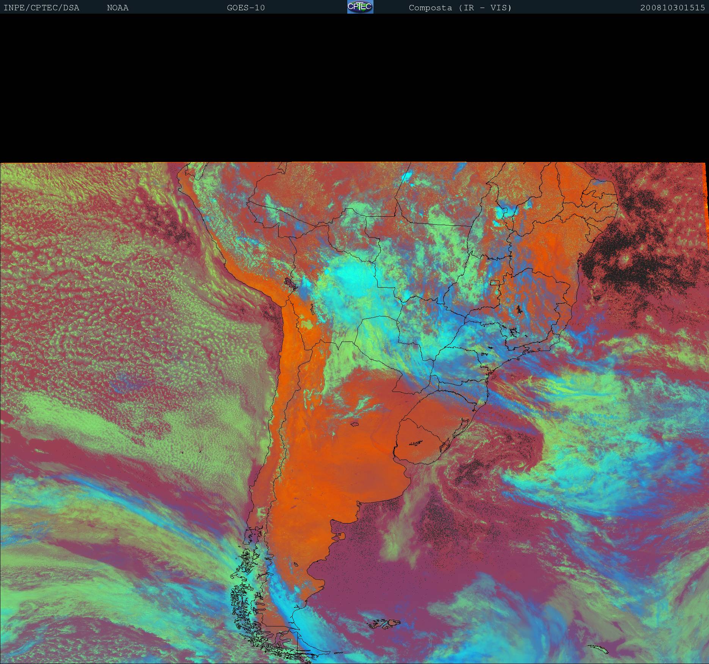Click the center of Paraguay
This screenshot has width=709, height=664.
[379, 338]
